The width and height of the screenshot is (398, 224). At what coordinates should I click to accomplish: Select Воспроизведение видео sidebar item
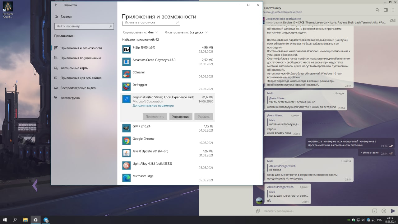tap(84, 88)
